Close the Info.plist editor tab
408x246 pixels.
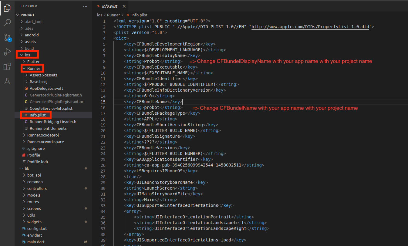point(124,6)
